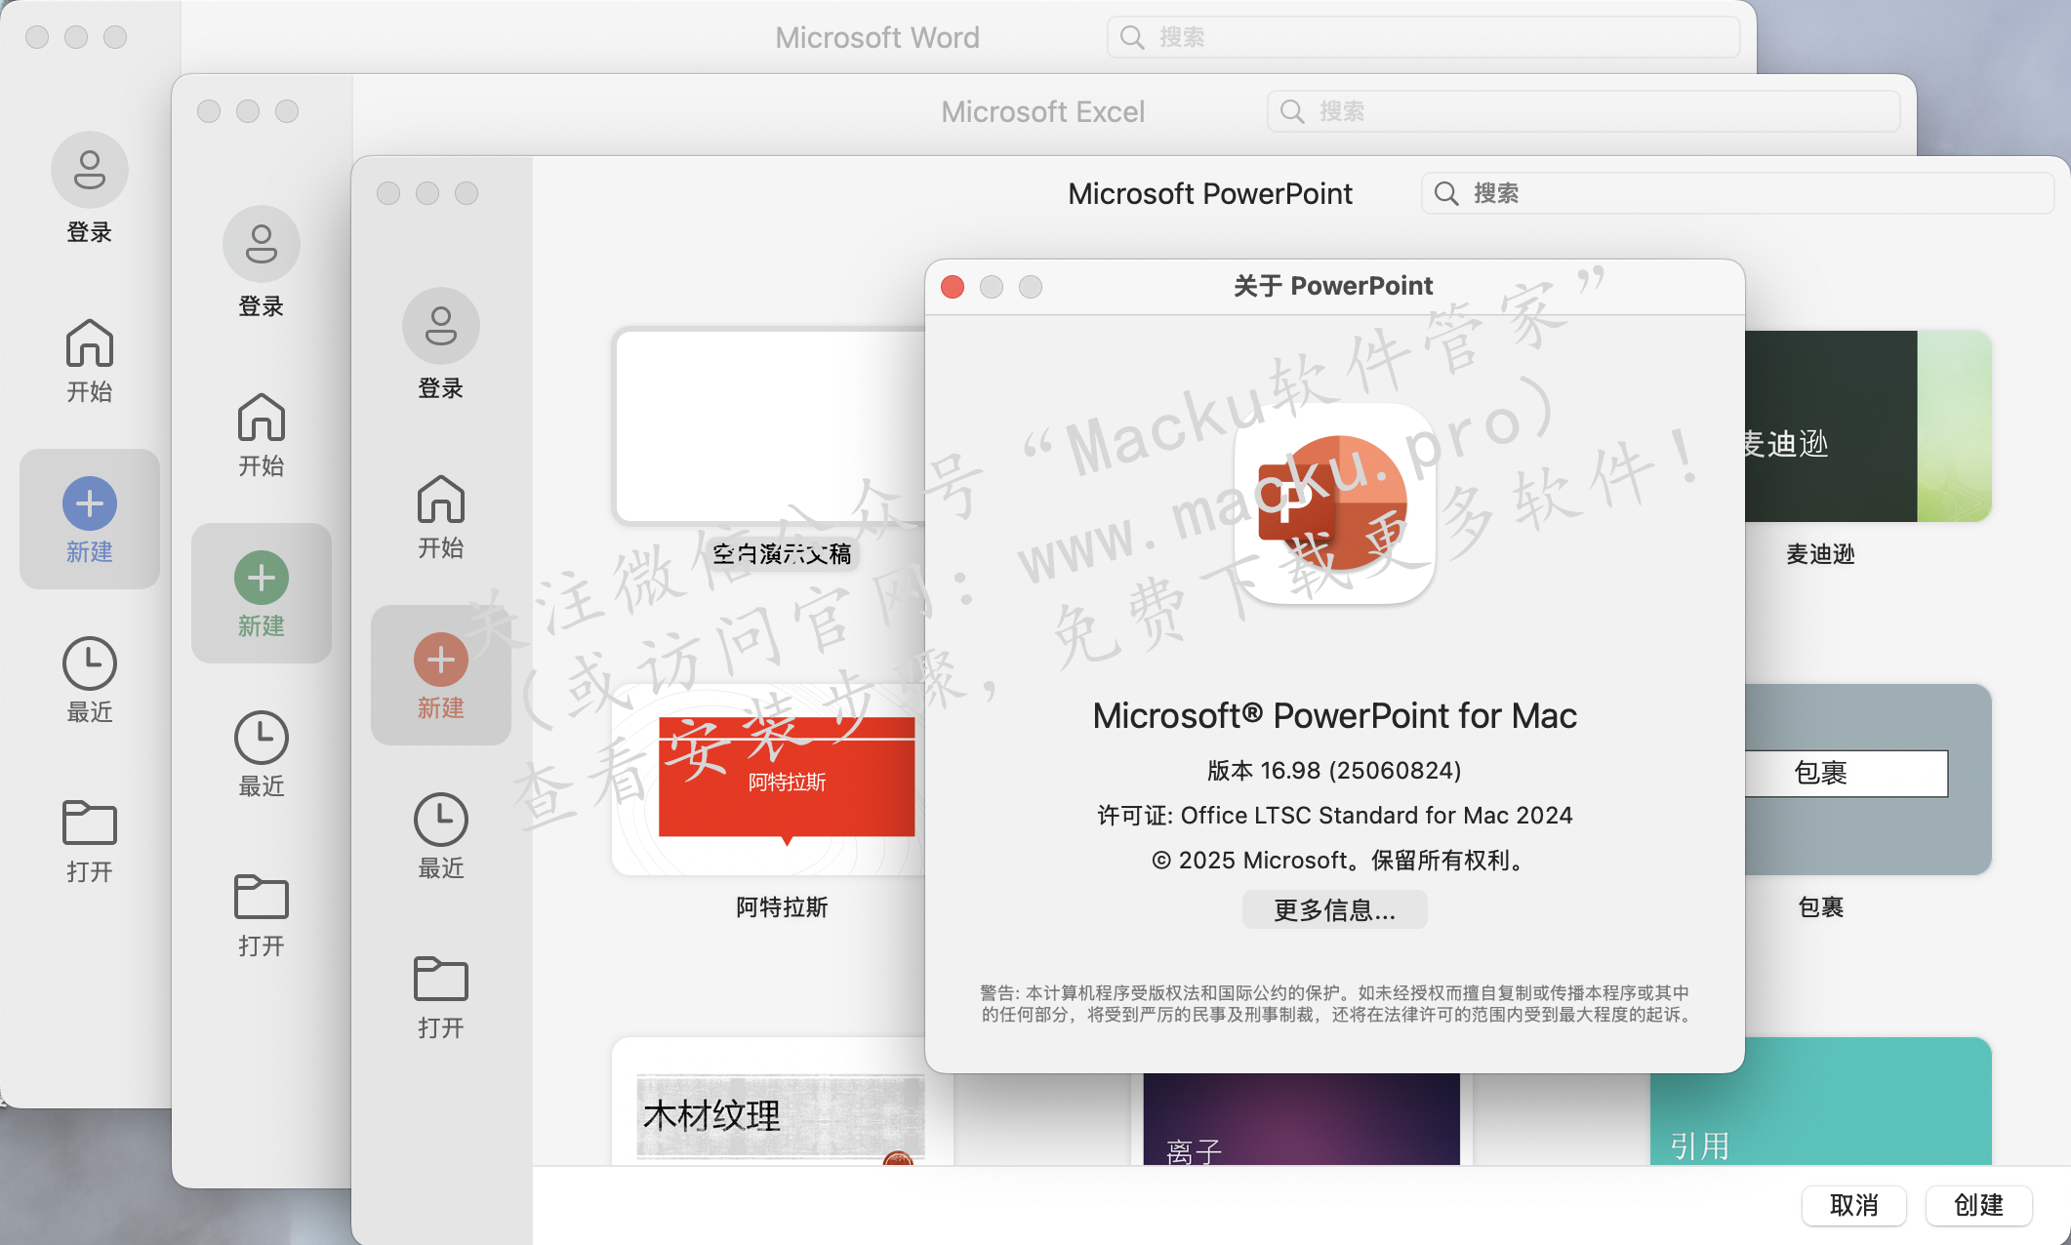Click Open (打开) folder in PowerPoint sidebar
This screenshot has width=2071, height=1245.
(x=440, y=996)
